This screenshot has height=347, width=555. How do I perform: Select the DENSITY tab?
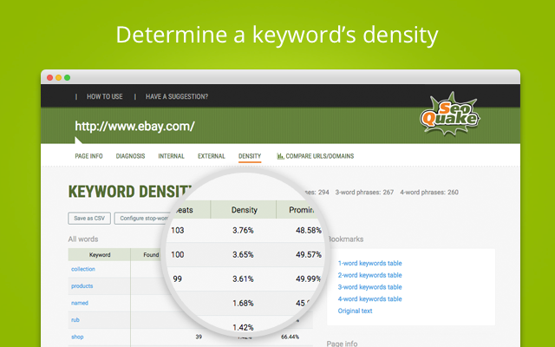click(x=250, y=156)
